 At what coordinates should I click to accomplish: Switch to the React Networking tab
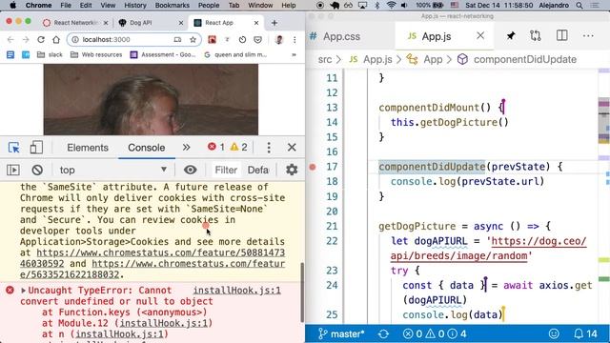[x=75, y=23]
